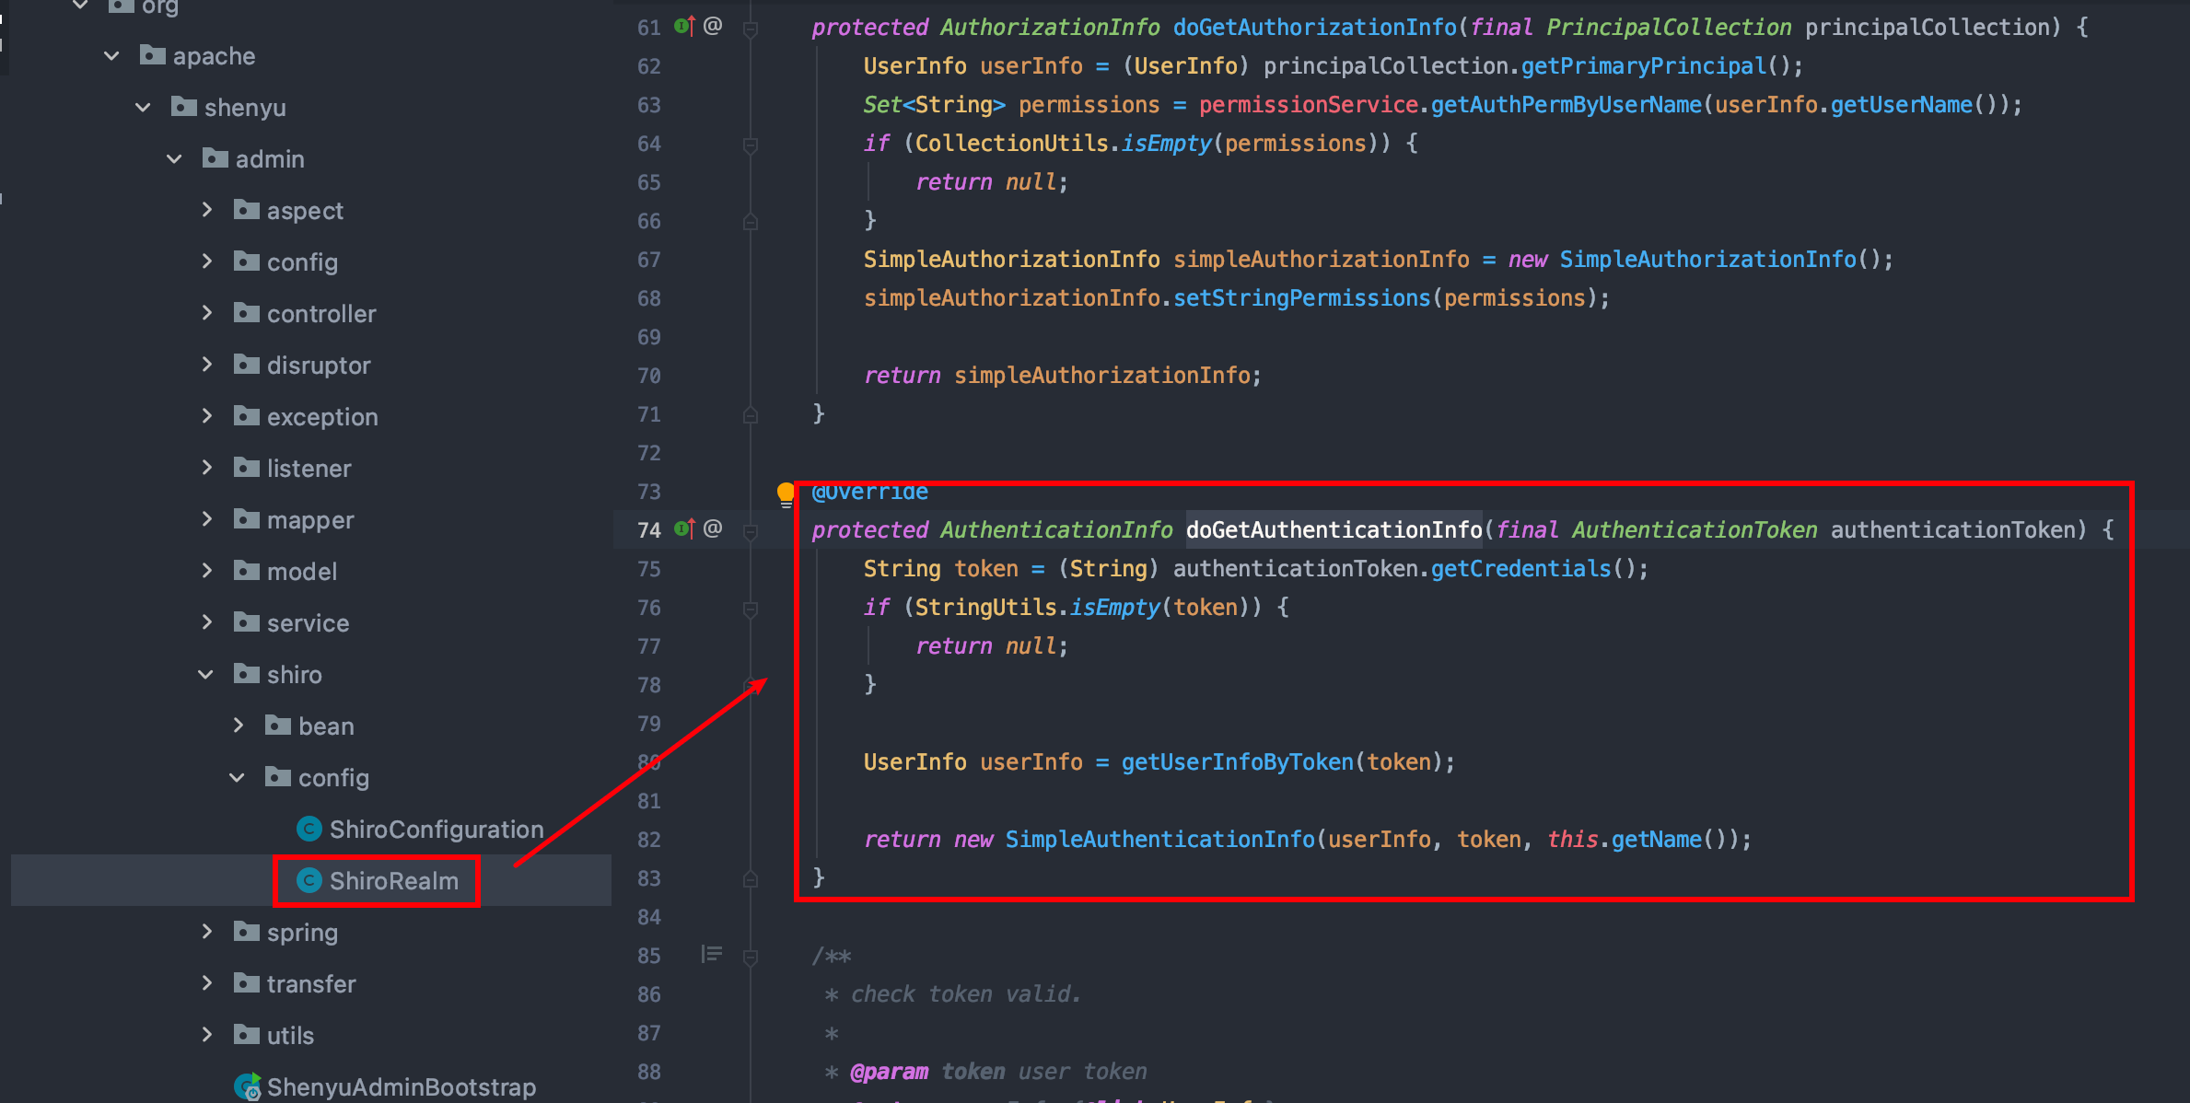Click the @ annotation gutter icon on line 61
This screenshot has width=2190, height=1103.
(713, 26)
